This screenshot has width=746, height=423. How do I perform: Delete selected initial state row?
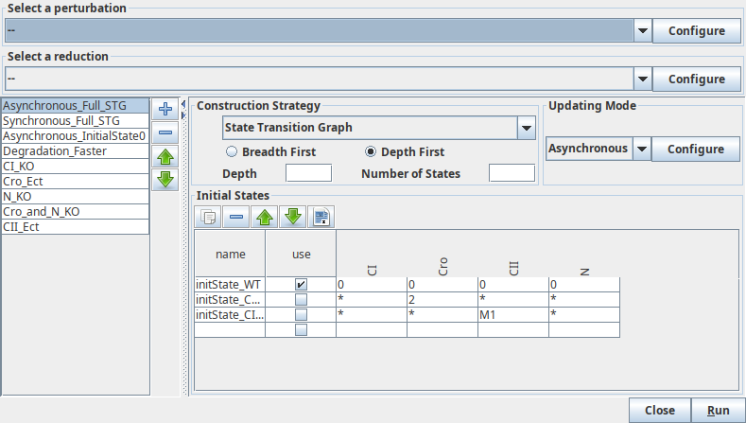(236, 218)
